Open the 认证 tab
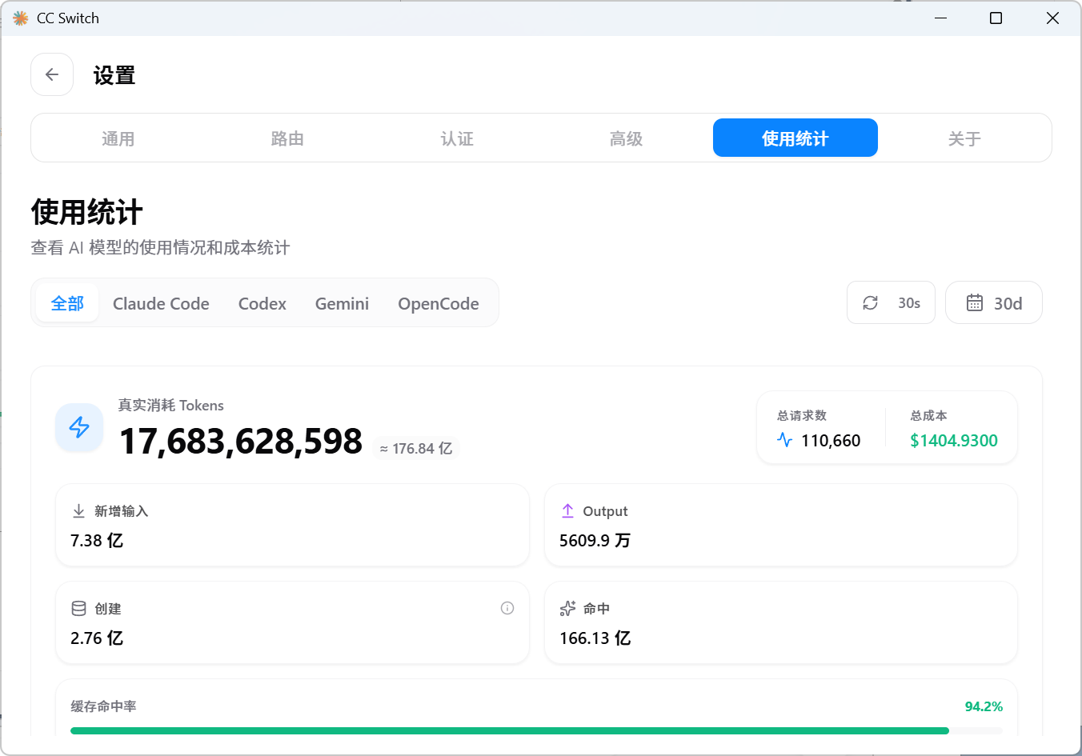 [x=457, y=138]
